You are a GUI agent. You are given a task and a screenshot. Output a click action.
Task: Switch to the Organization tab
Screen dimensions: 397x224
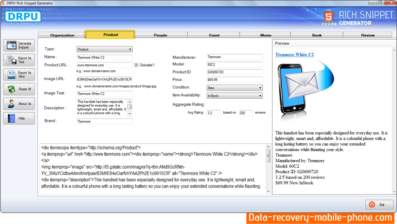[62, 35]
